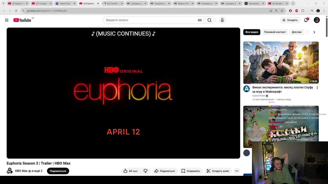The width and height of the screenshot is (328, 184).
Task: Open the HBO Max channel name link
Action: click(x=21, y=171)
